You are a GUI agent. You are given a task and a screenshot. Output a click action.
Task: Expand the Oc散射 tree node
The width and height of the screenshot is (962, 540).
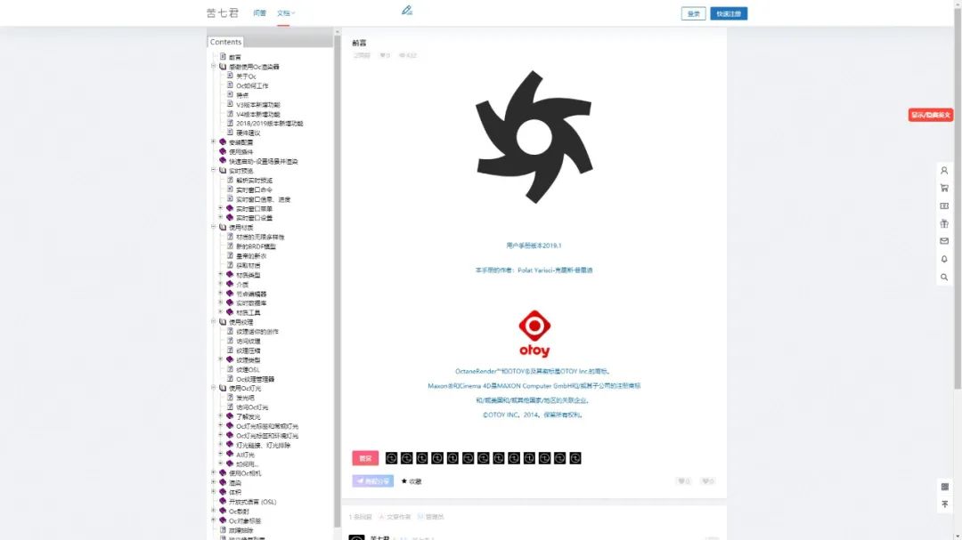pos(214,511)
